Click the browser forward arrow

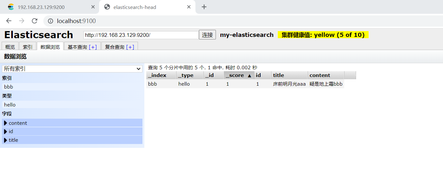(21, 21)
